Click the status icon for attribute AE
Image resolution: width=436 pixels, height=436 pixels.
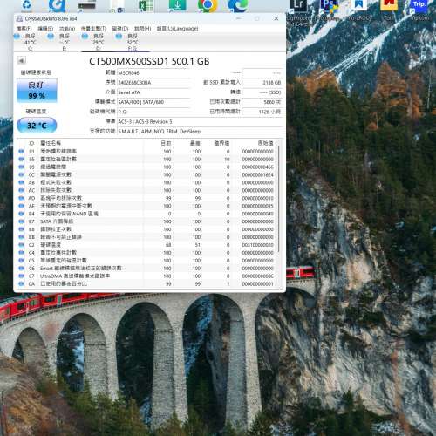tap(21, 206)
